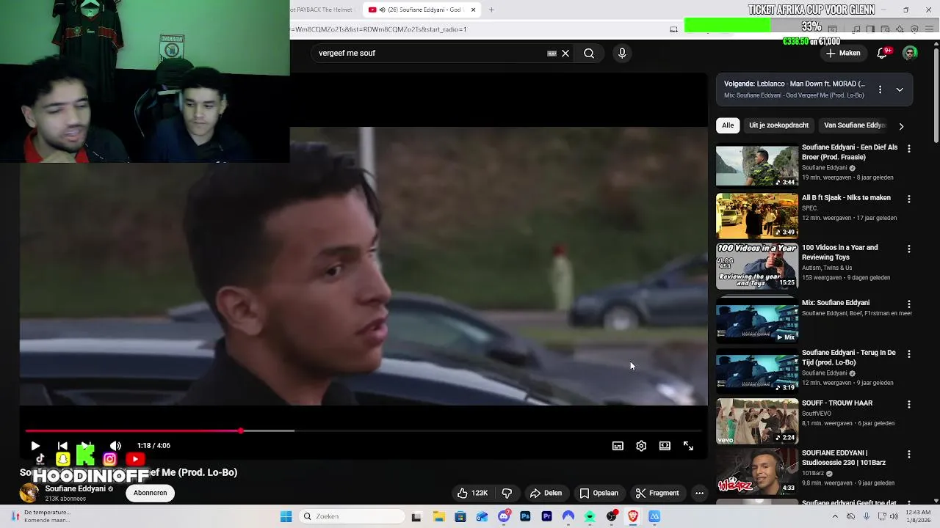The height and width of the screenshot is (528, 940).
Task: Open options for Terug In De Tijd
Action: pyautogui.click(x=909, y=354)
